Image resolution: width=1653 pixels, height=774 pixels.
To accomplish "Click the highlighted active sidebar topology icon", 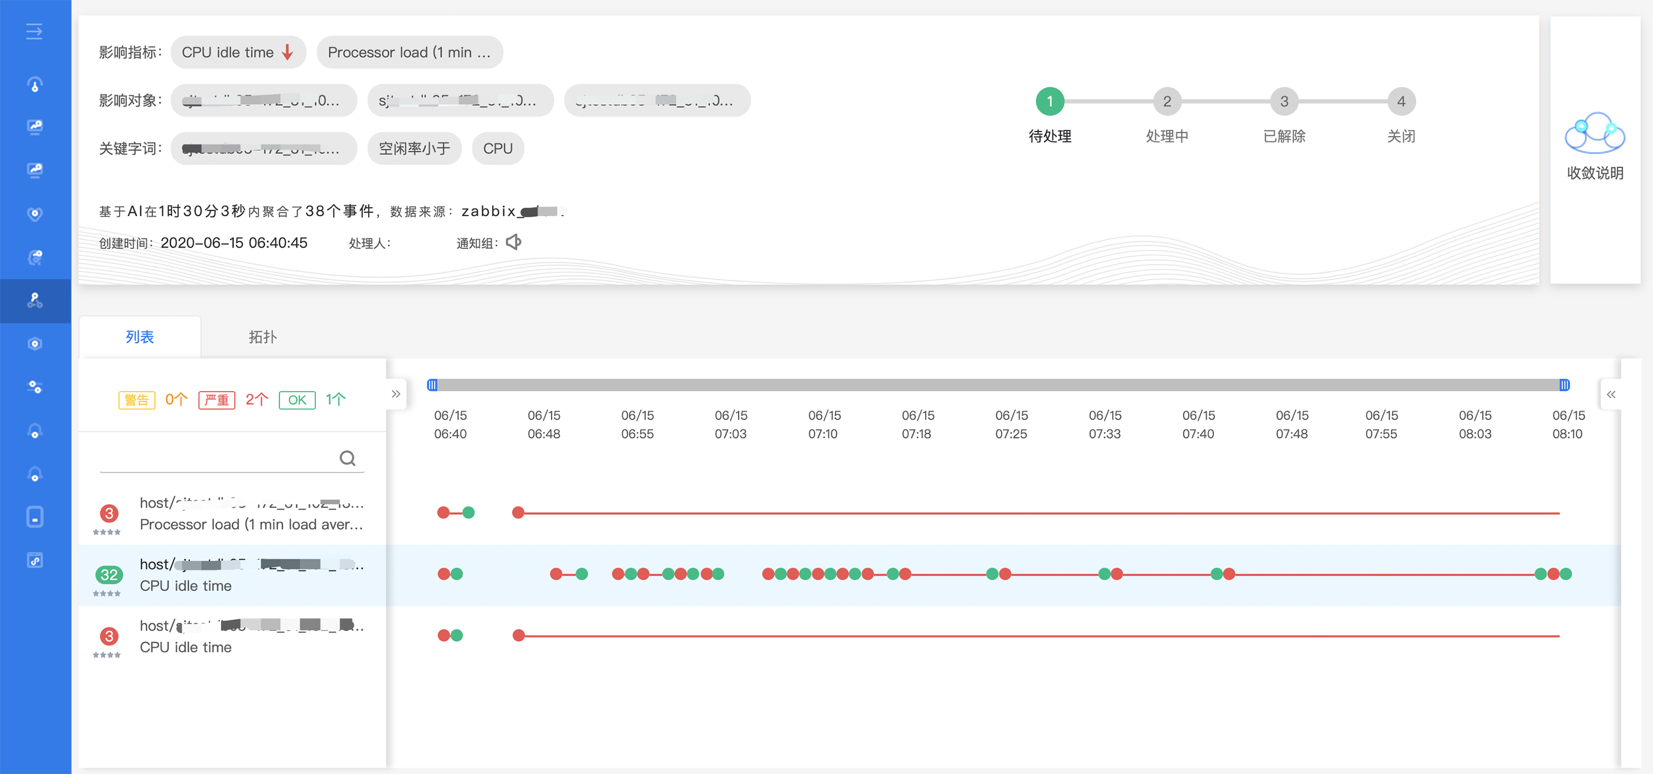I will point(35,301).
